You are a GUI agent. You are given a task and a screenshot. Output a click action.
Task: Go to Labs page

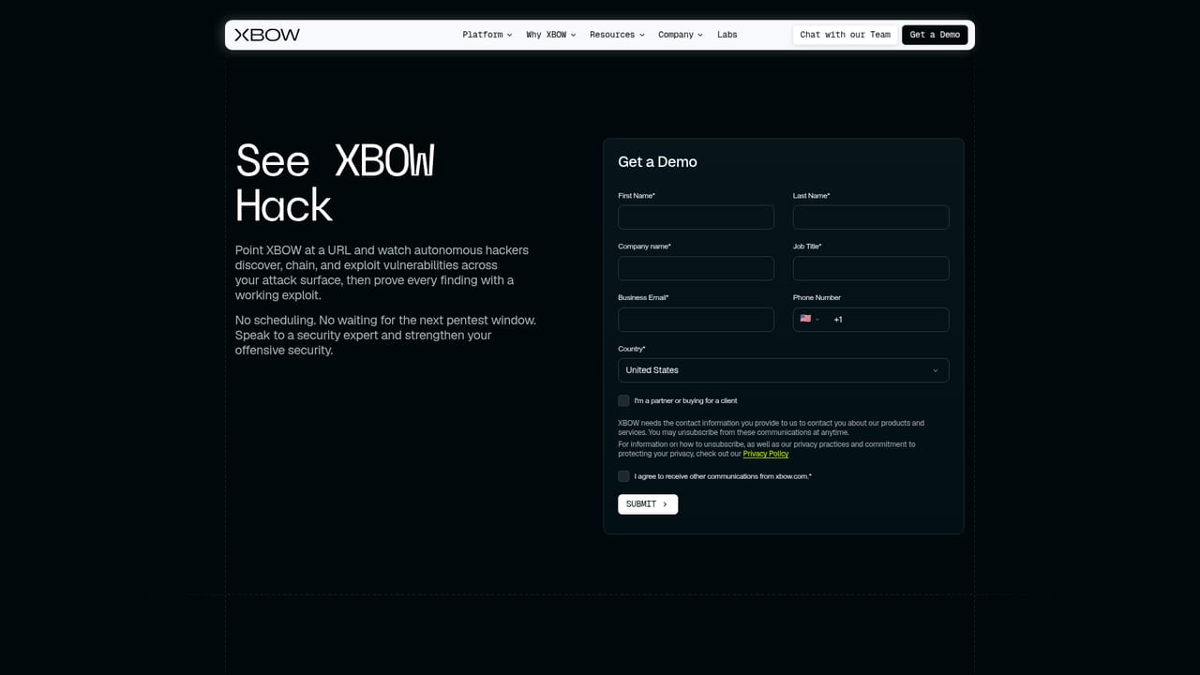click(x=727, y=35)
